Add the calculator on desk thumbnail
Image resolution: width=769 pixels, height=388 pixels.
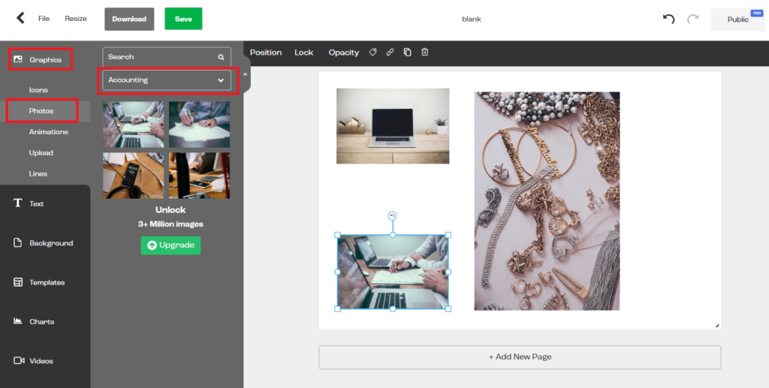point(134,176)
